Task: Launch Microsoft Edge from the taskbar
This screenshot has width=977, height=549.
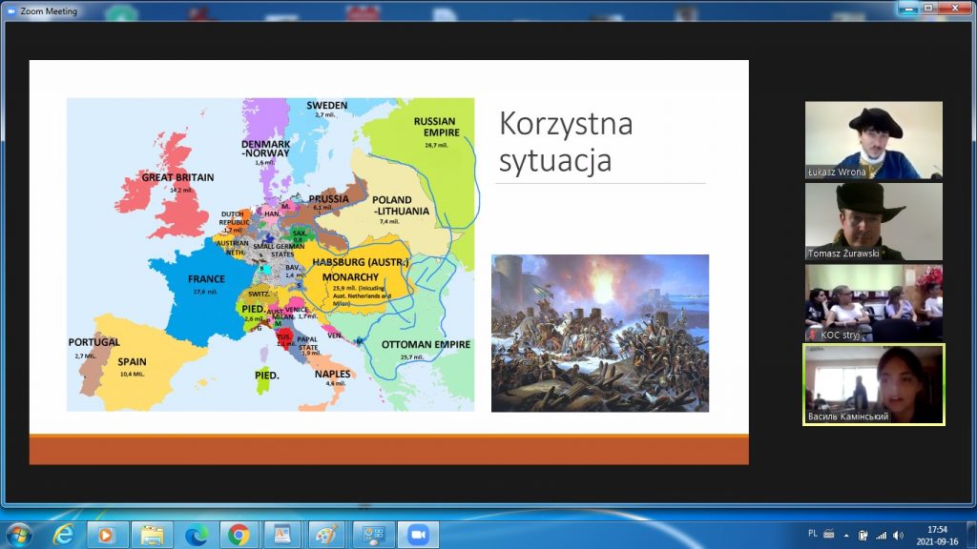Action: tap(197, 534)
